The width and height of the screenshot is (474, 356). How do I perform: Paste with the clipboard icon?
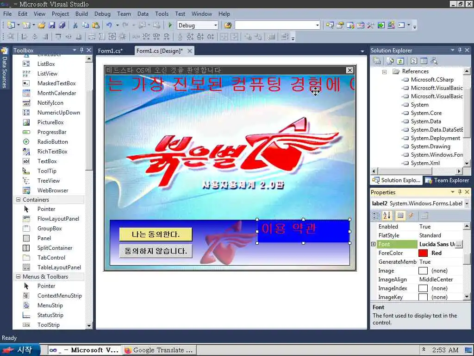(96, 25)
